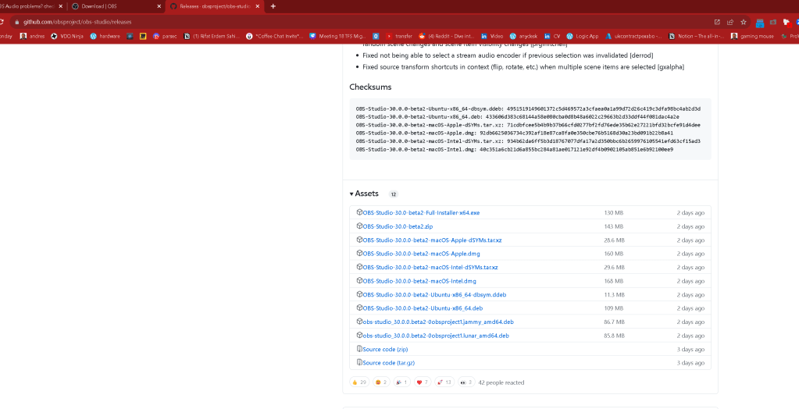799x409 pixels.
Task: Download OBS-Studio-30.0.0-beta2-macOS-Apple.dmg
Action: (421, 254)
